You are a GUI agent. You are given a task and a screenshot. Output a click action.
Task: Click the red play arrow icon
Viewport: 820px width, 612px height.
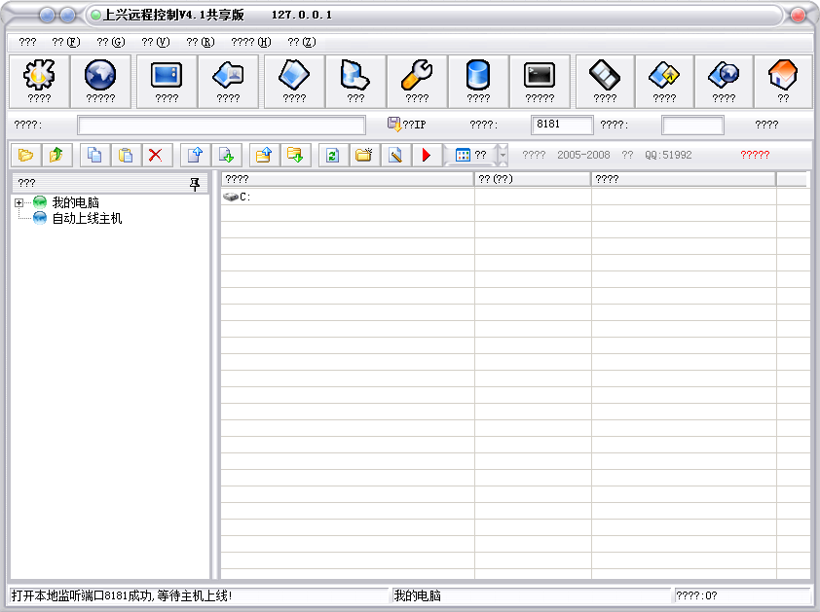click(426, 155)
